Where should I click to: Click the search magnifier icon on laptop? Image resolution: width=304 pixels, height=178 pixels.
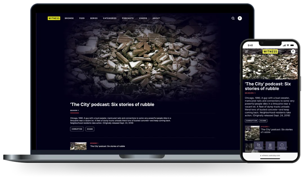click(233, 18)
